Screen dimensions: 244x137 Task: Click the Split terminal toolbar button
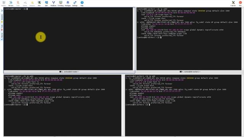(46, 3)
